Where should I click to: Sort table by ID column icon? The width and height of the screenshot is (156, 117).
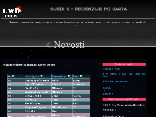click(14, 76)
